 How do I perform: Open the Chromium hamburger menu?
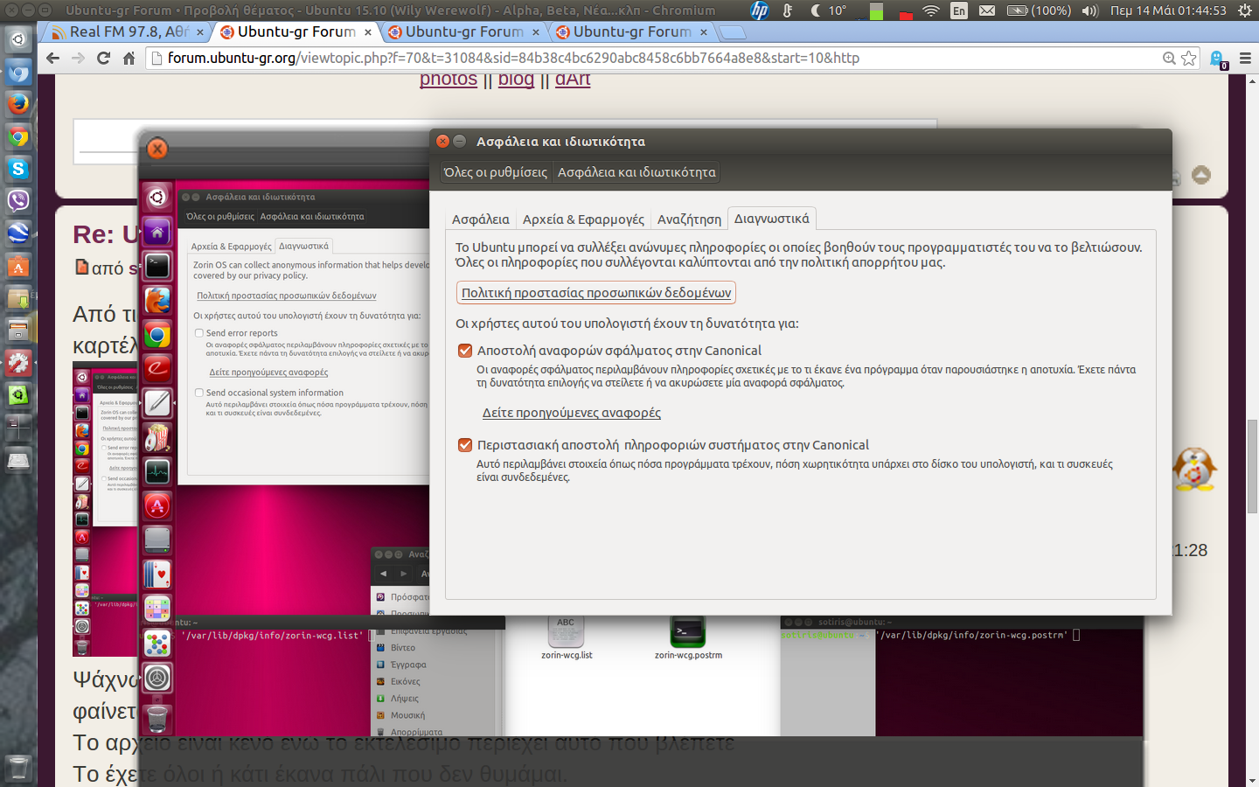tap(1245, 58)
